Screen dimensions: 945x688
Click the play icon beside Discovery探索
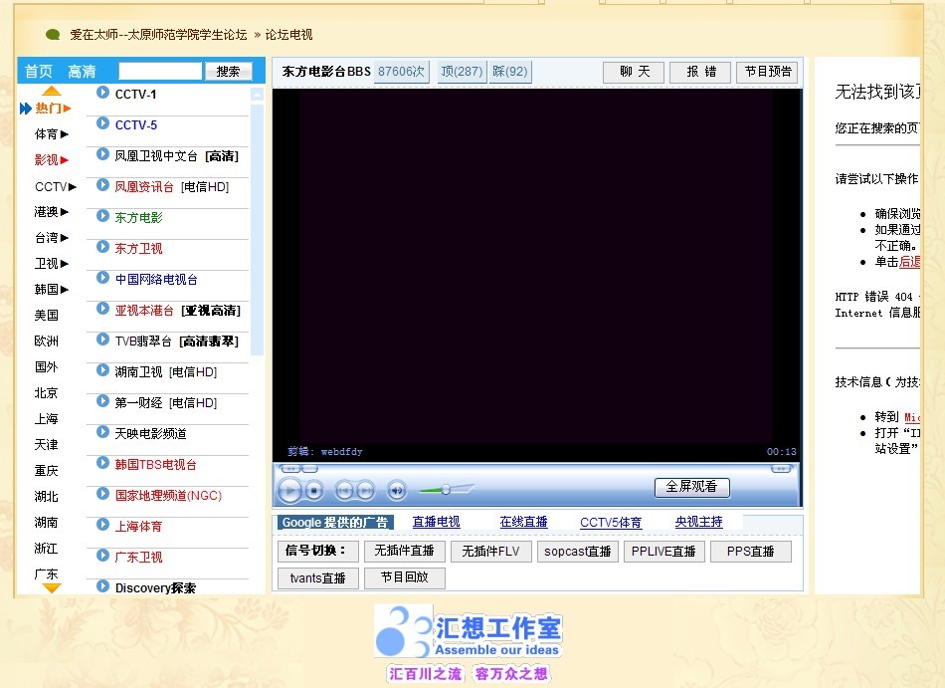(x=103, y=586)
